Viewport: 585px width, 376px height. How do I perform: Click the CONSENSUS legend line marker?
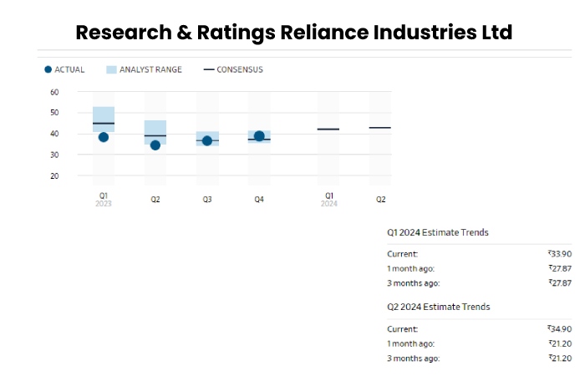coord(209,69)
